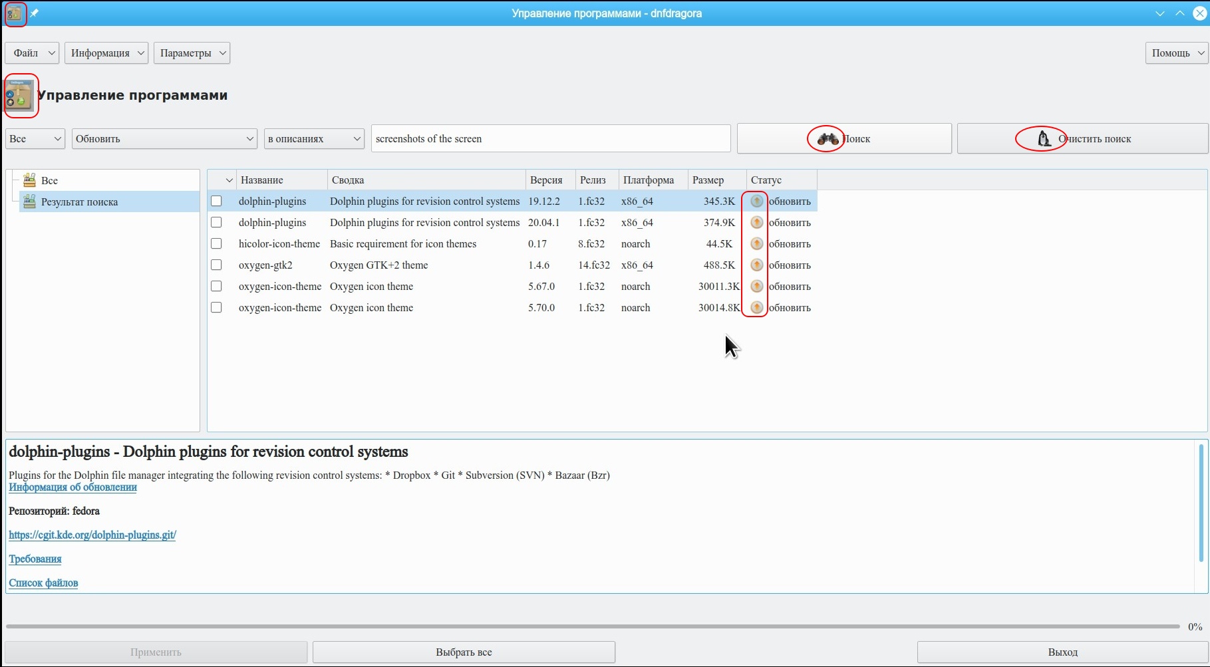Click the icon beside 'Результат поиска' tree item
The height and width of the screenshot is (667, 1210).
pos(29,201)
